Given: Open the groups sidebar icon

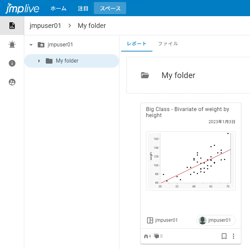Looking at the screenshot, I should click(12, 82).
